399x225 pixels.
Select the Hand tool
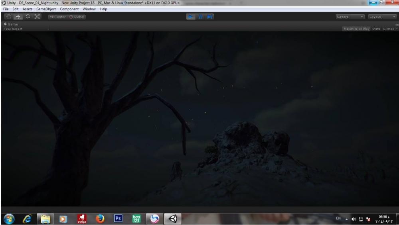pyautogui.click(x=9, y=17)
